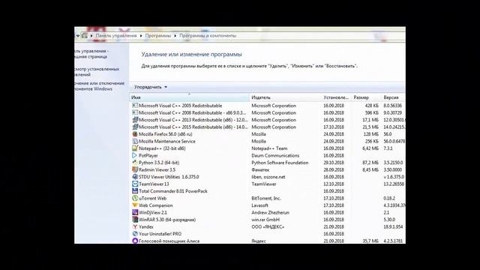Sort by Размер column header
This screenshot has width=480, height=270.
366,97
